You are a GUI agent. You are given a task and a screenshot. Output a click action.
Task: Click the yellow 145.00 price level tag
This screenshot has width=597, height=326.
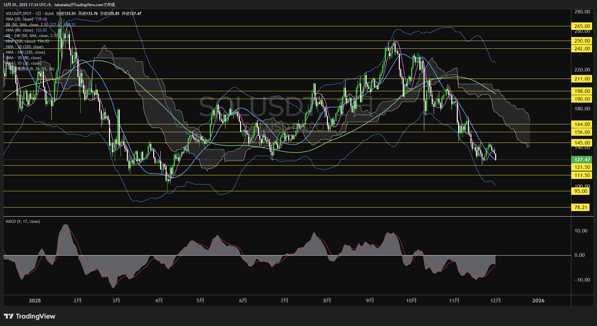tap(582, 143)
